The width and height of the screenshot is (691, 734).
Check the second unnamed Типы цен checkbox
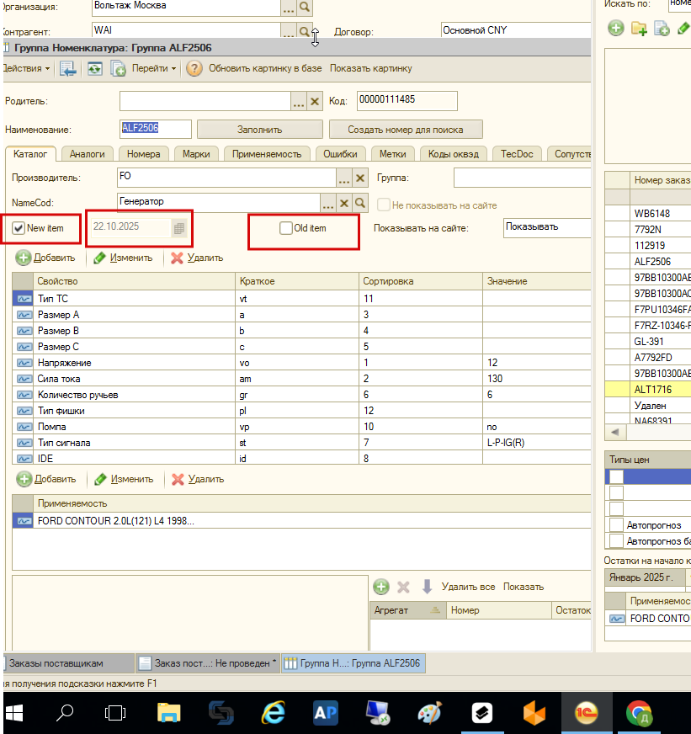tap(616, 492)
